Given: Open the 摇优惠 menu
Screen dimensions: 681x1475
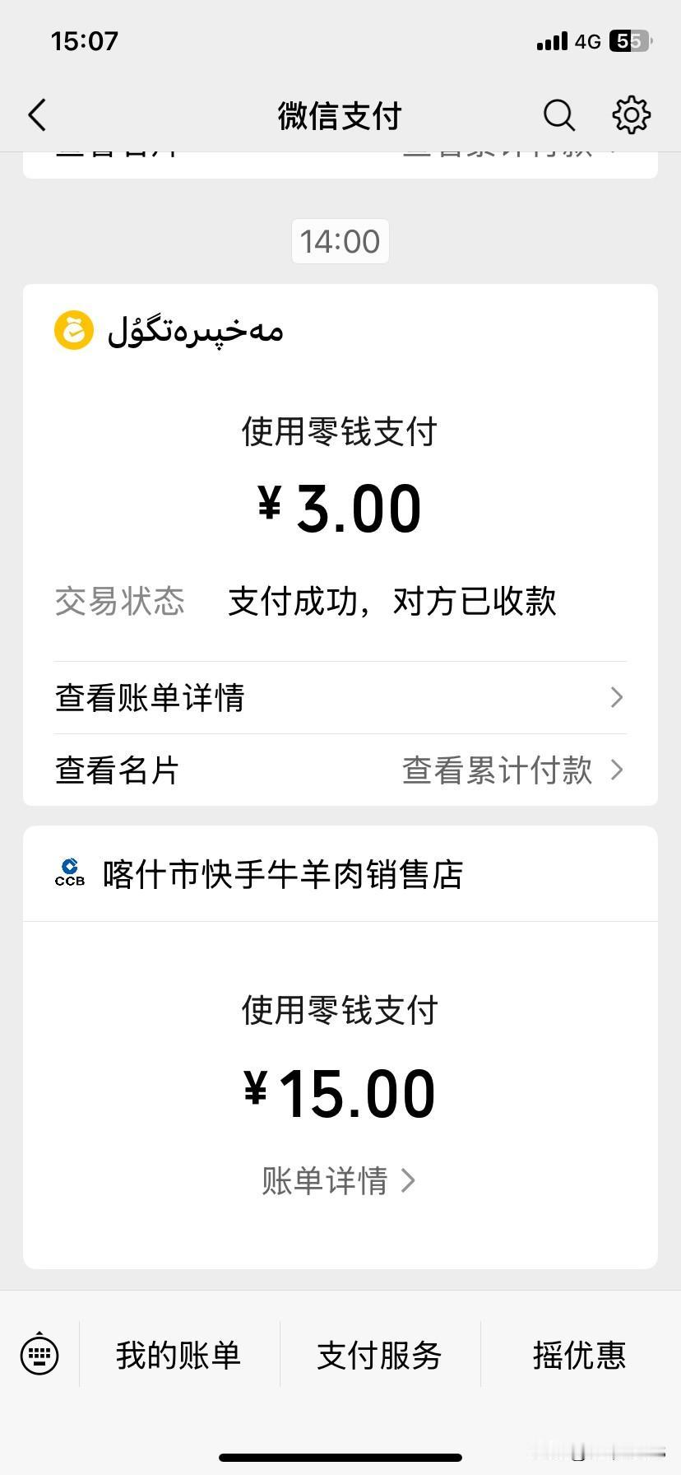Looking at the screenshot, I should (579, 1355).
